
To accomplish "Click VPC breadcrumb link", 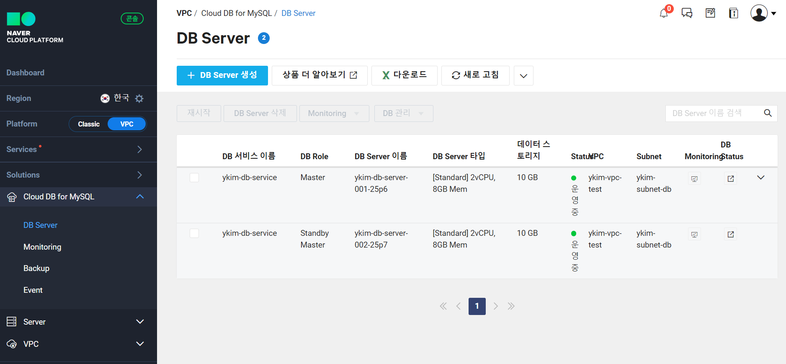I will click(x=184, y=13).
